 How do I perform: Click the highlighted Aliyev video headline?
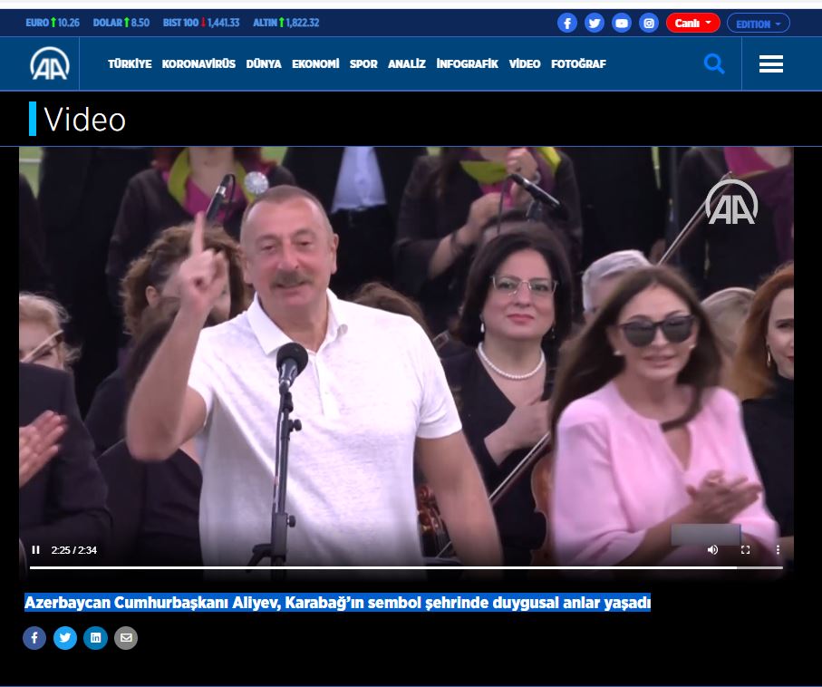pos(338,603)
